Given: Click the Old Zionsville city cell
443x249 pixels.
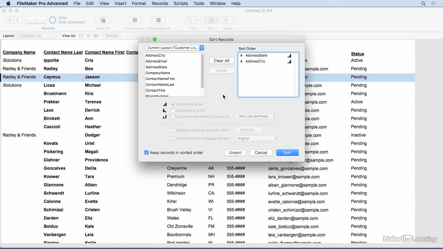Looking at the screenshot, I should tap(180, 227).
